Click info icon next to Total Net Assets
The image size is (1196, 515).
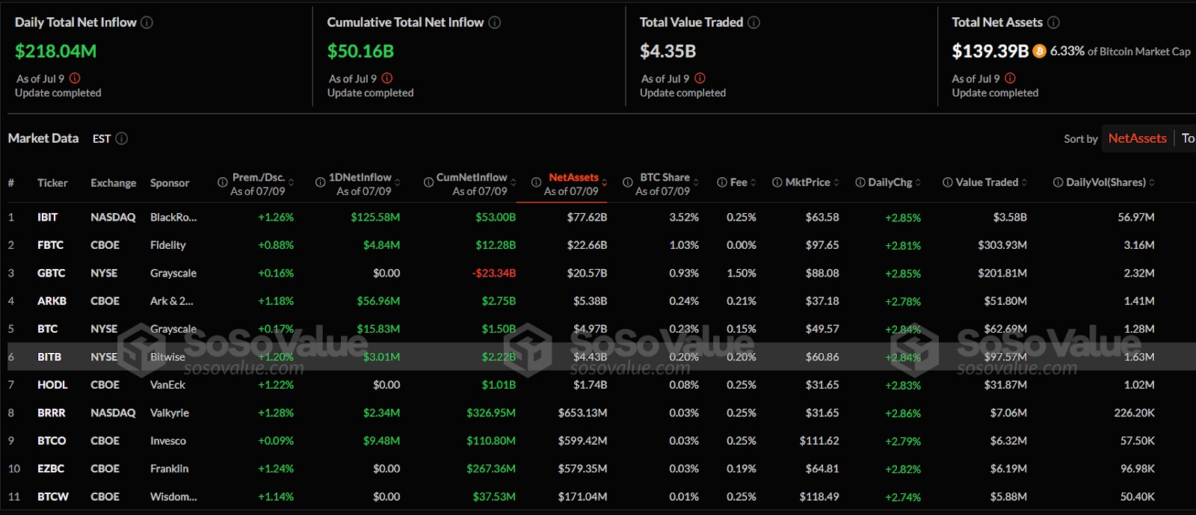pyautogui.click(x=1053, y=22)
